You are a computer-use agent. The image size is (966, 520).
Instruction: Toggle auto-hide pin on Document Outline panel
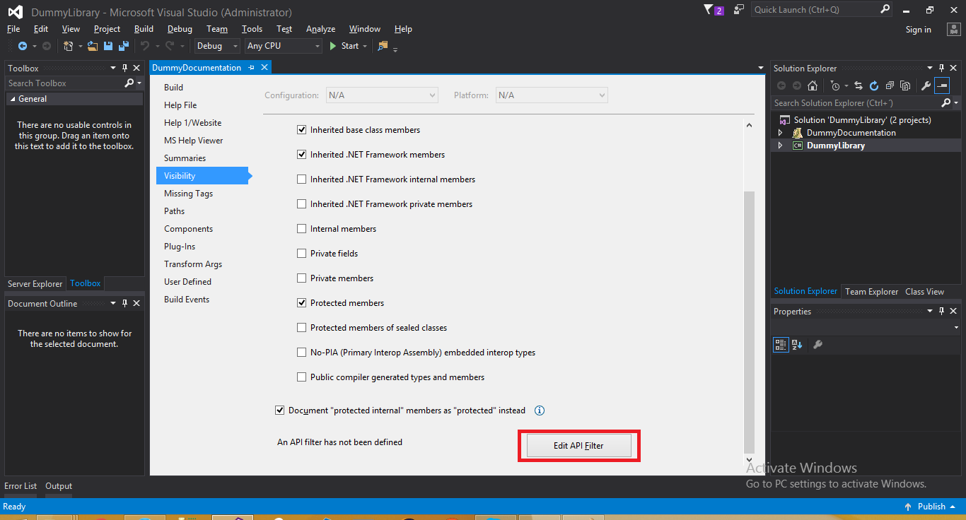[124, 303]
